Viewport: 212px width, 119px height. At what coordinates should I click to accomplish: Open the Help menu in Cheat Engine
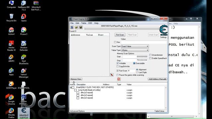96,23
